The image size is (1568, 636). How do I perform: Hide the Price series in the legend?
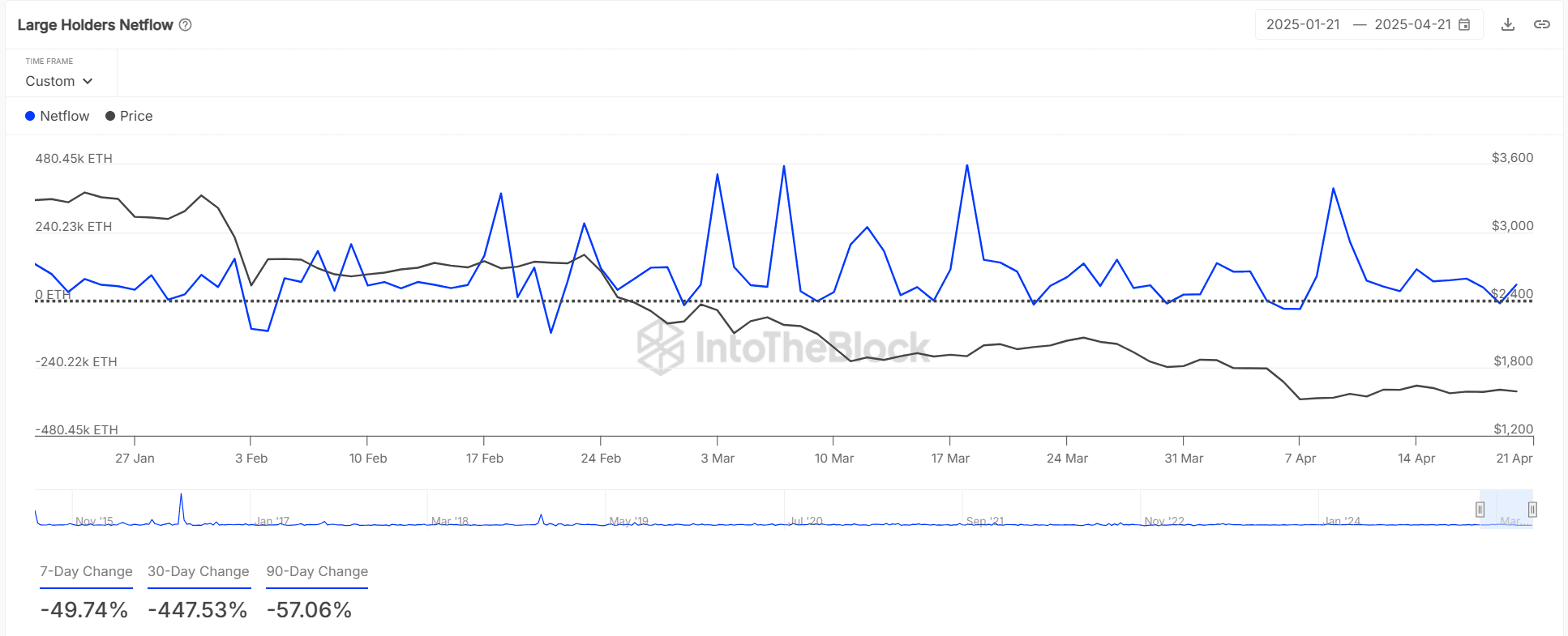point(129,116)
